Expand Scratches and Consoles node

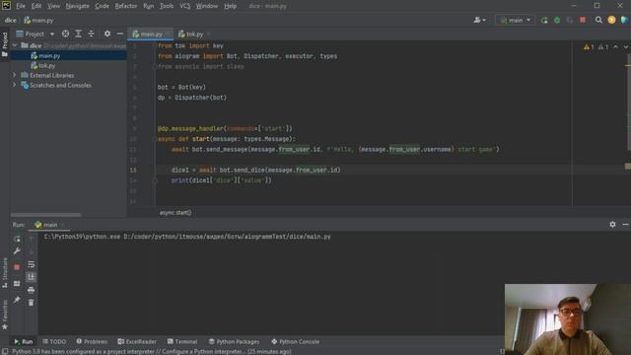point(15,86)
